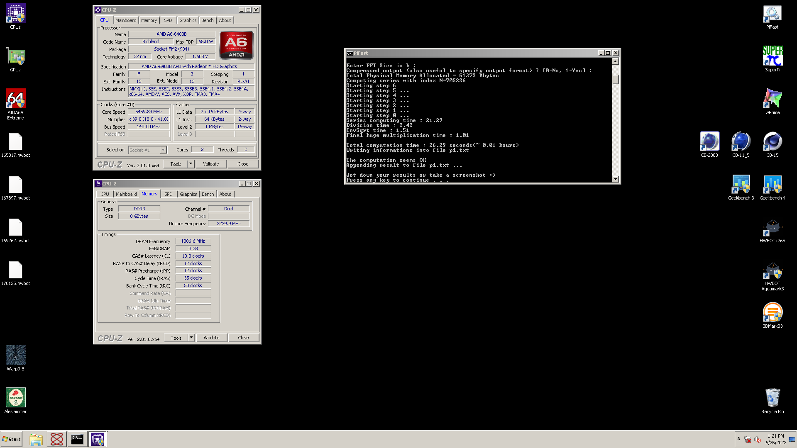Click Close button in top CPU-Z window
Viewport: 797px width, 448px height.
(243, 164)
